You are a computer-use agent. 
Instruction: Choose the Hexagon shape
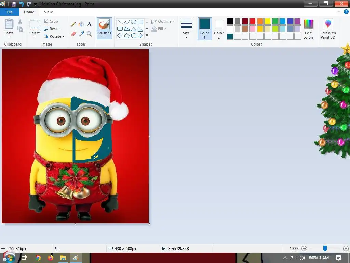click(x=134, y=36)
